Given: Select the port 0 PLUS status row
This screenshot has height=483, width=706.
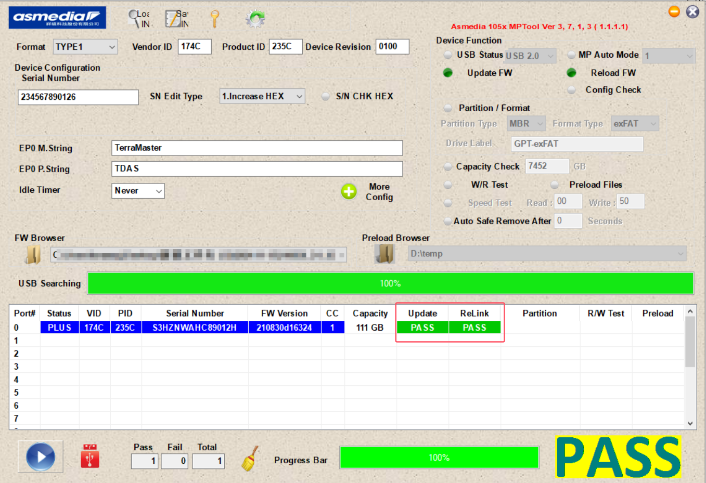Looking at the screenshot, I should click(59, 328).
